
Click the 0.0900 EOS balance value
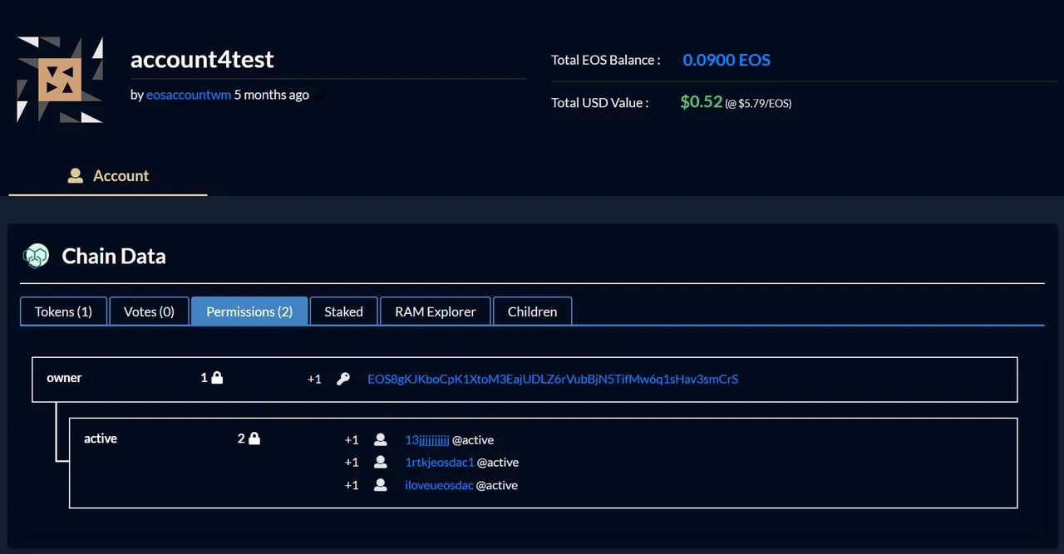pyautogui.click(x=727, y=60)
